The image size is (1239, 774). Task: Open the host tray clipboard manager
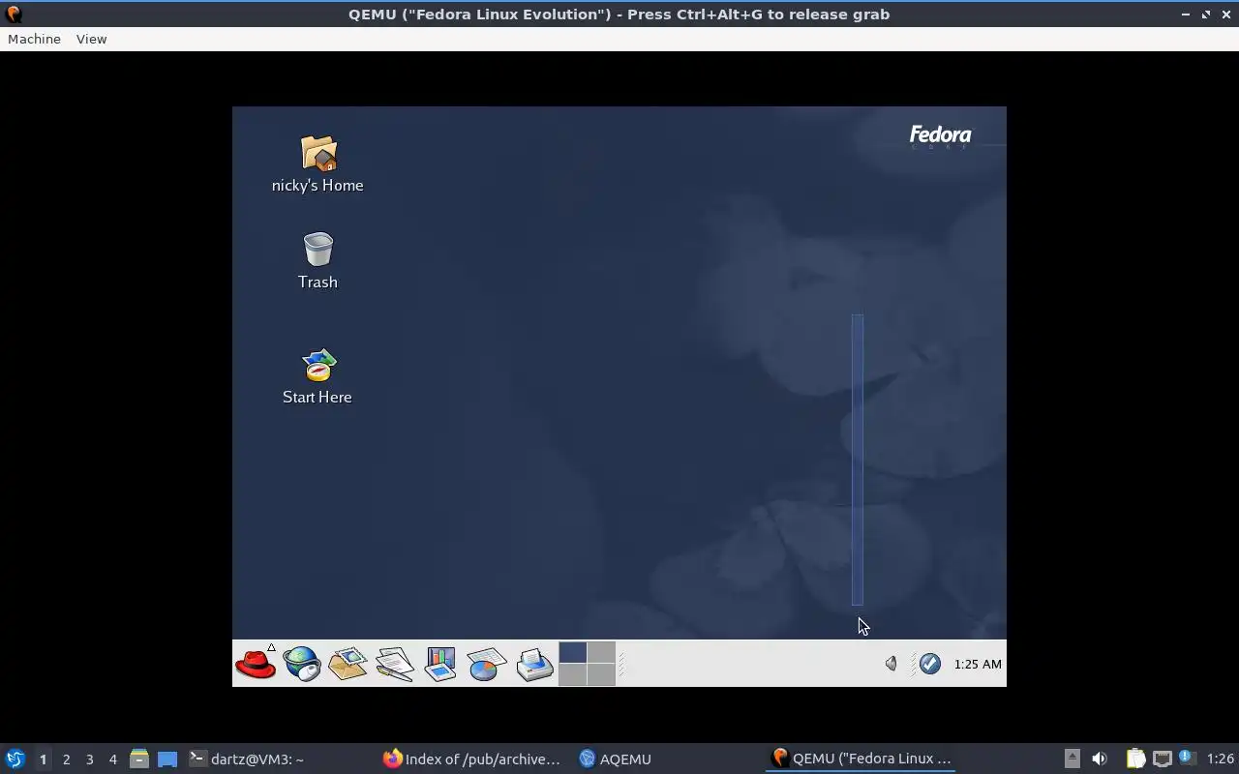tap(1135, 759)
